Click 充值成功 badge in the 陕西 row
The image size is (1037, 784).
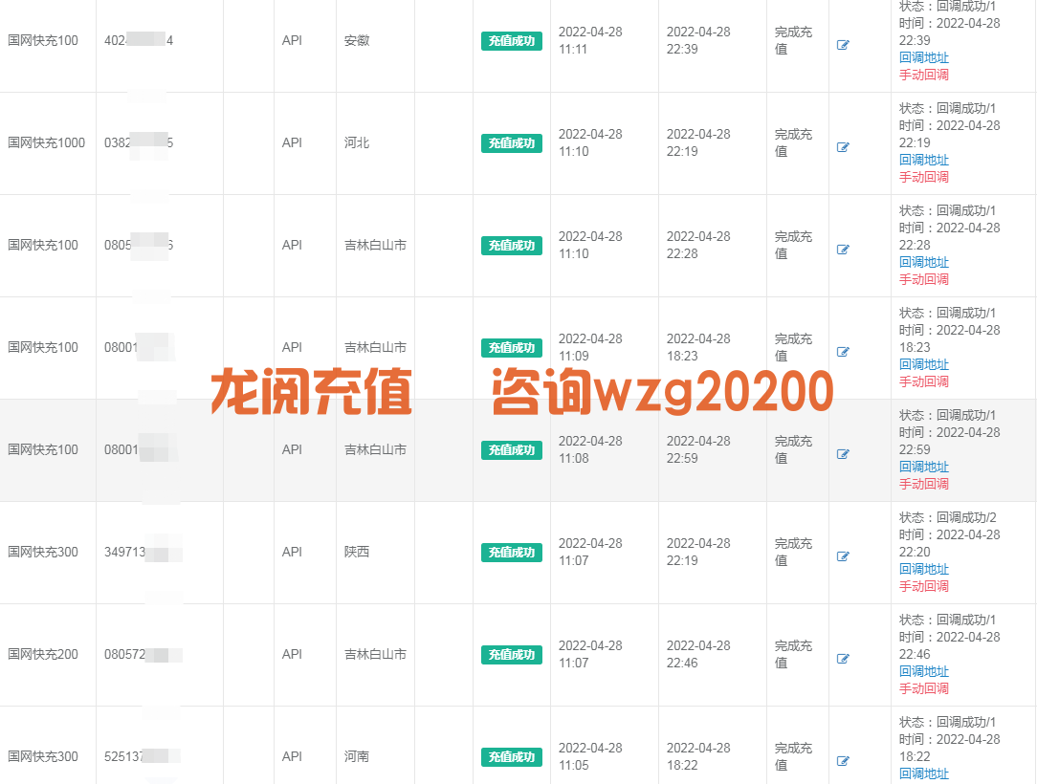coord(511,553)
